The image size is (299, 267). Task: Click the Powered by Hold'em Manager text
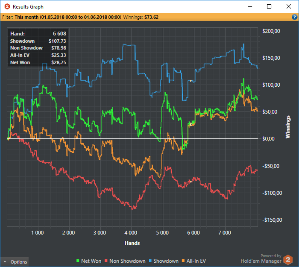tap(261, 258)
